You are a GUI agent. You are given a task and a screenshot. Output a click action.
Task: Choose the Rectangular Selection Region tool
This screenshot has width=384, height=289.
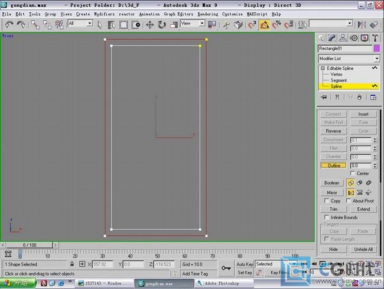[x=123, y=25]
